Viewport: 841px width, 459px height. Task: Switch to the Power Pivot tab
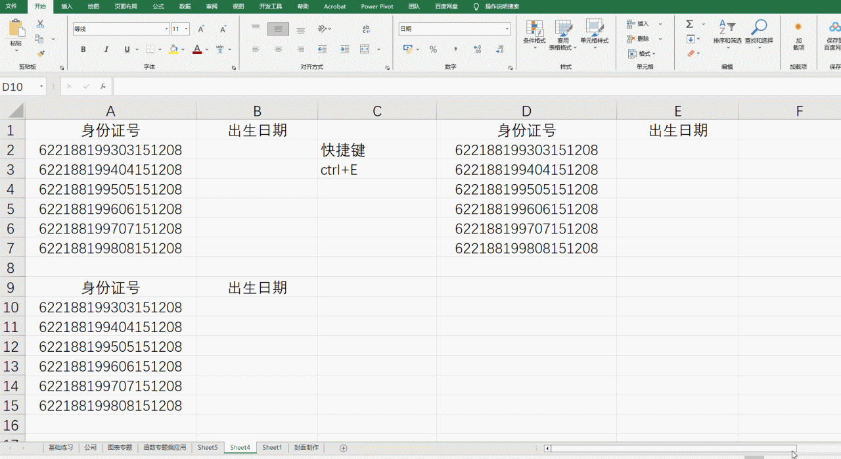coord(377,6)
